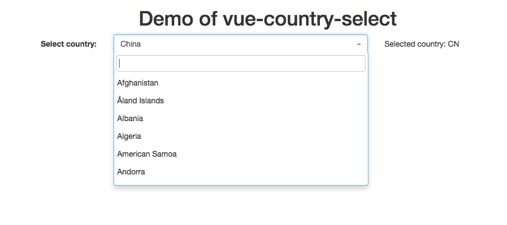Screen dimensions: 507x225
Task: Click the 'Demo of vue-country-select' heading
Action: click(268, 19)
